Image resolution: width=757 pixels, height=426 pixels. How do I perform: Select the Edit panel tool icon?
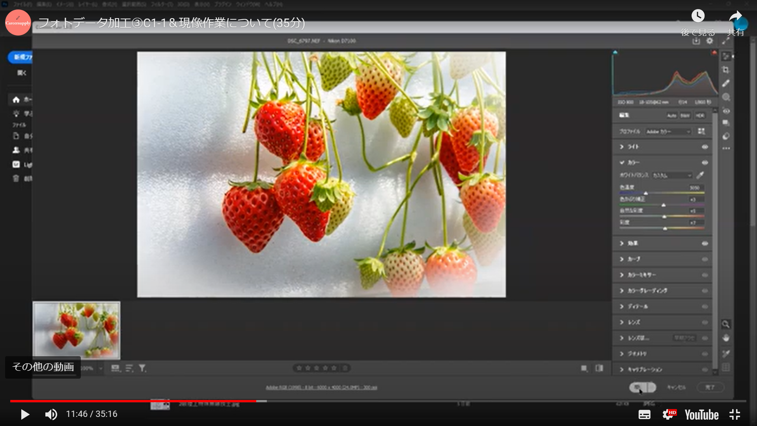(726, 56)
